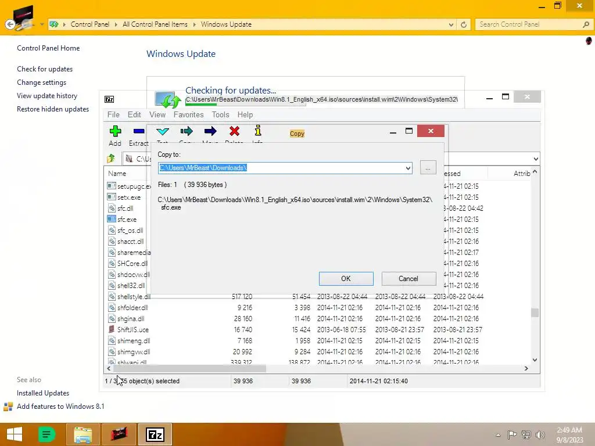Click Add features to Windows 8.1

point(60,406)
